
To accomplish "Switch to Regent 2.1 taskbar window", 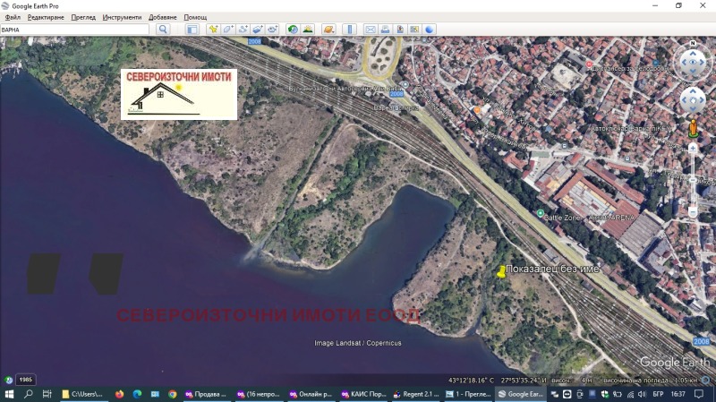I will click(416, 394).
